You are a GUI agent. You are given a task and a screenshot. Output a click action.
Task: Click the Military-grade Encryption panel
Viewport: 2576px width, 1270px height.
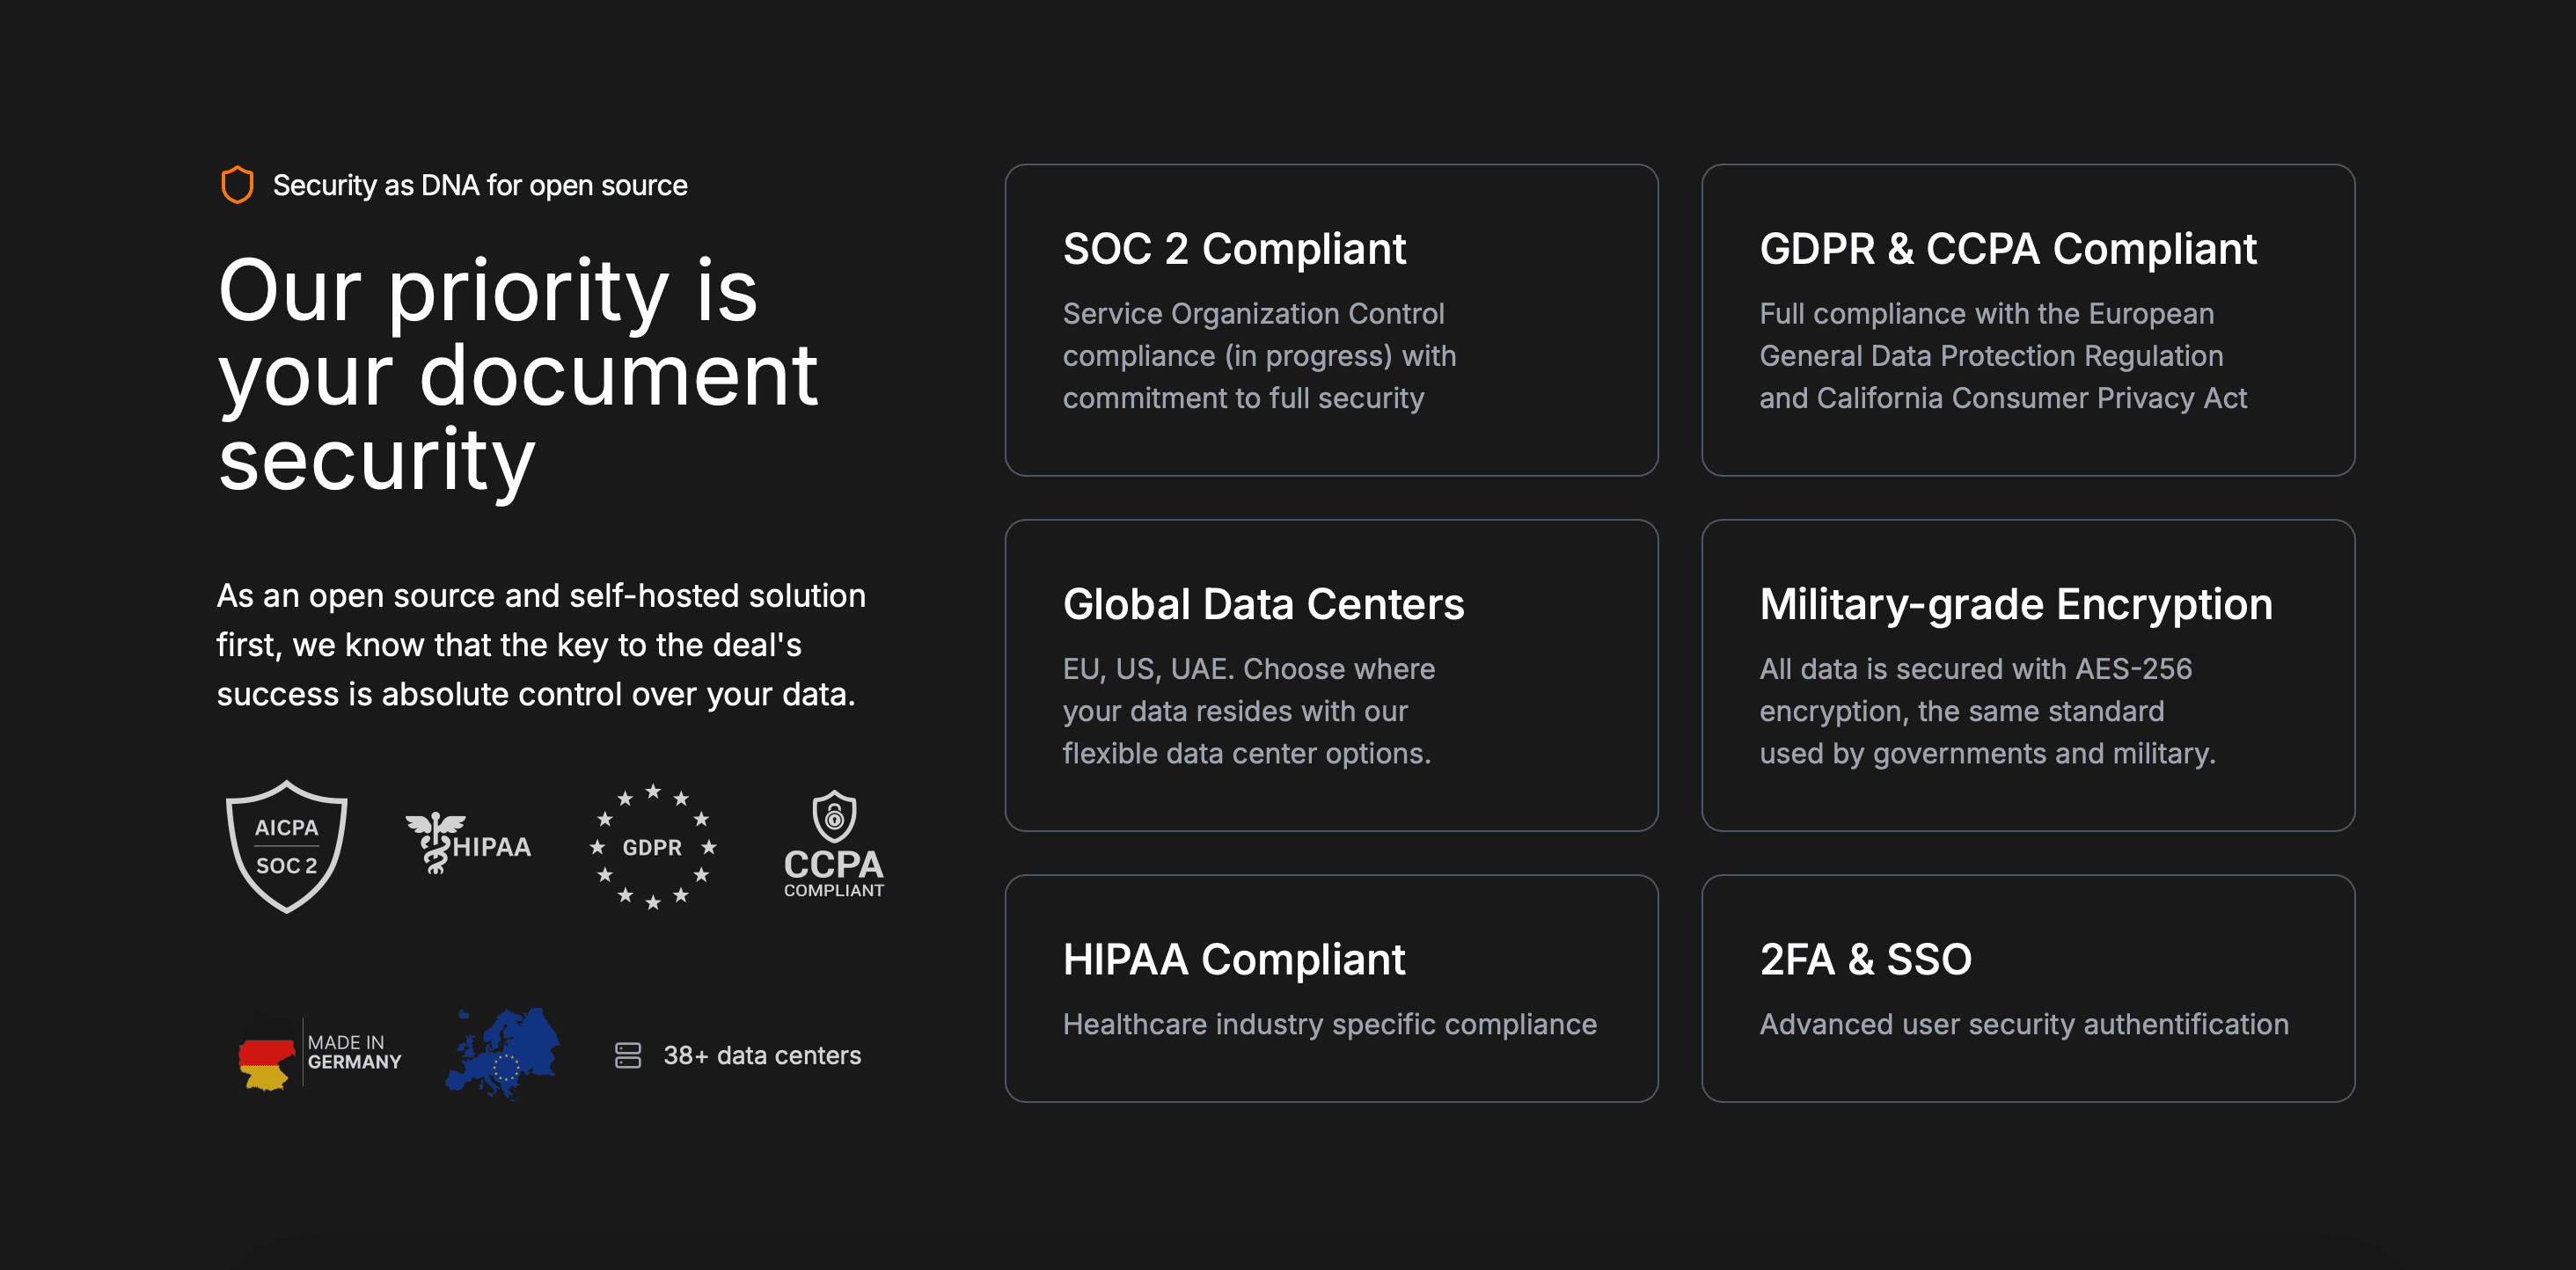[2027, 675]
